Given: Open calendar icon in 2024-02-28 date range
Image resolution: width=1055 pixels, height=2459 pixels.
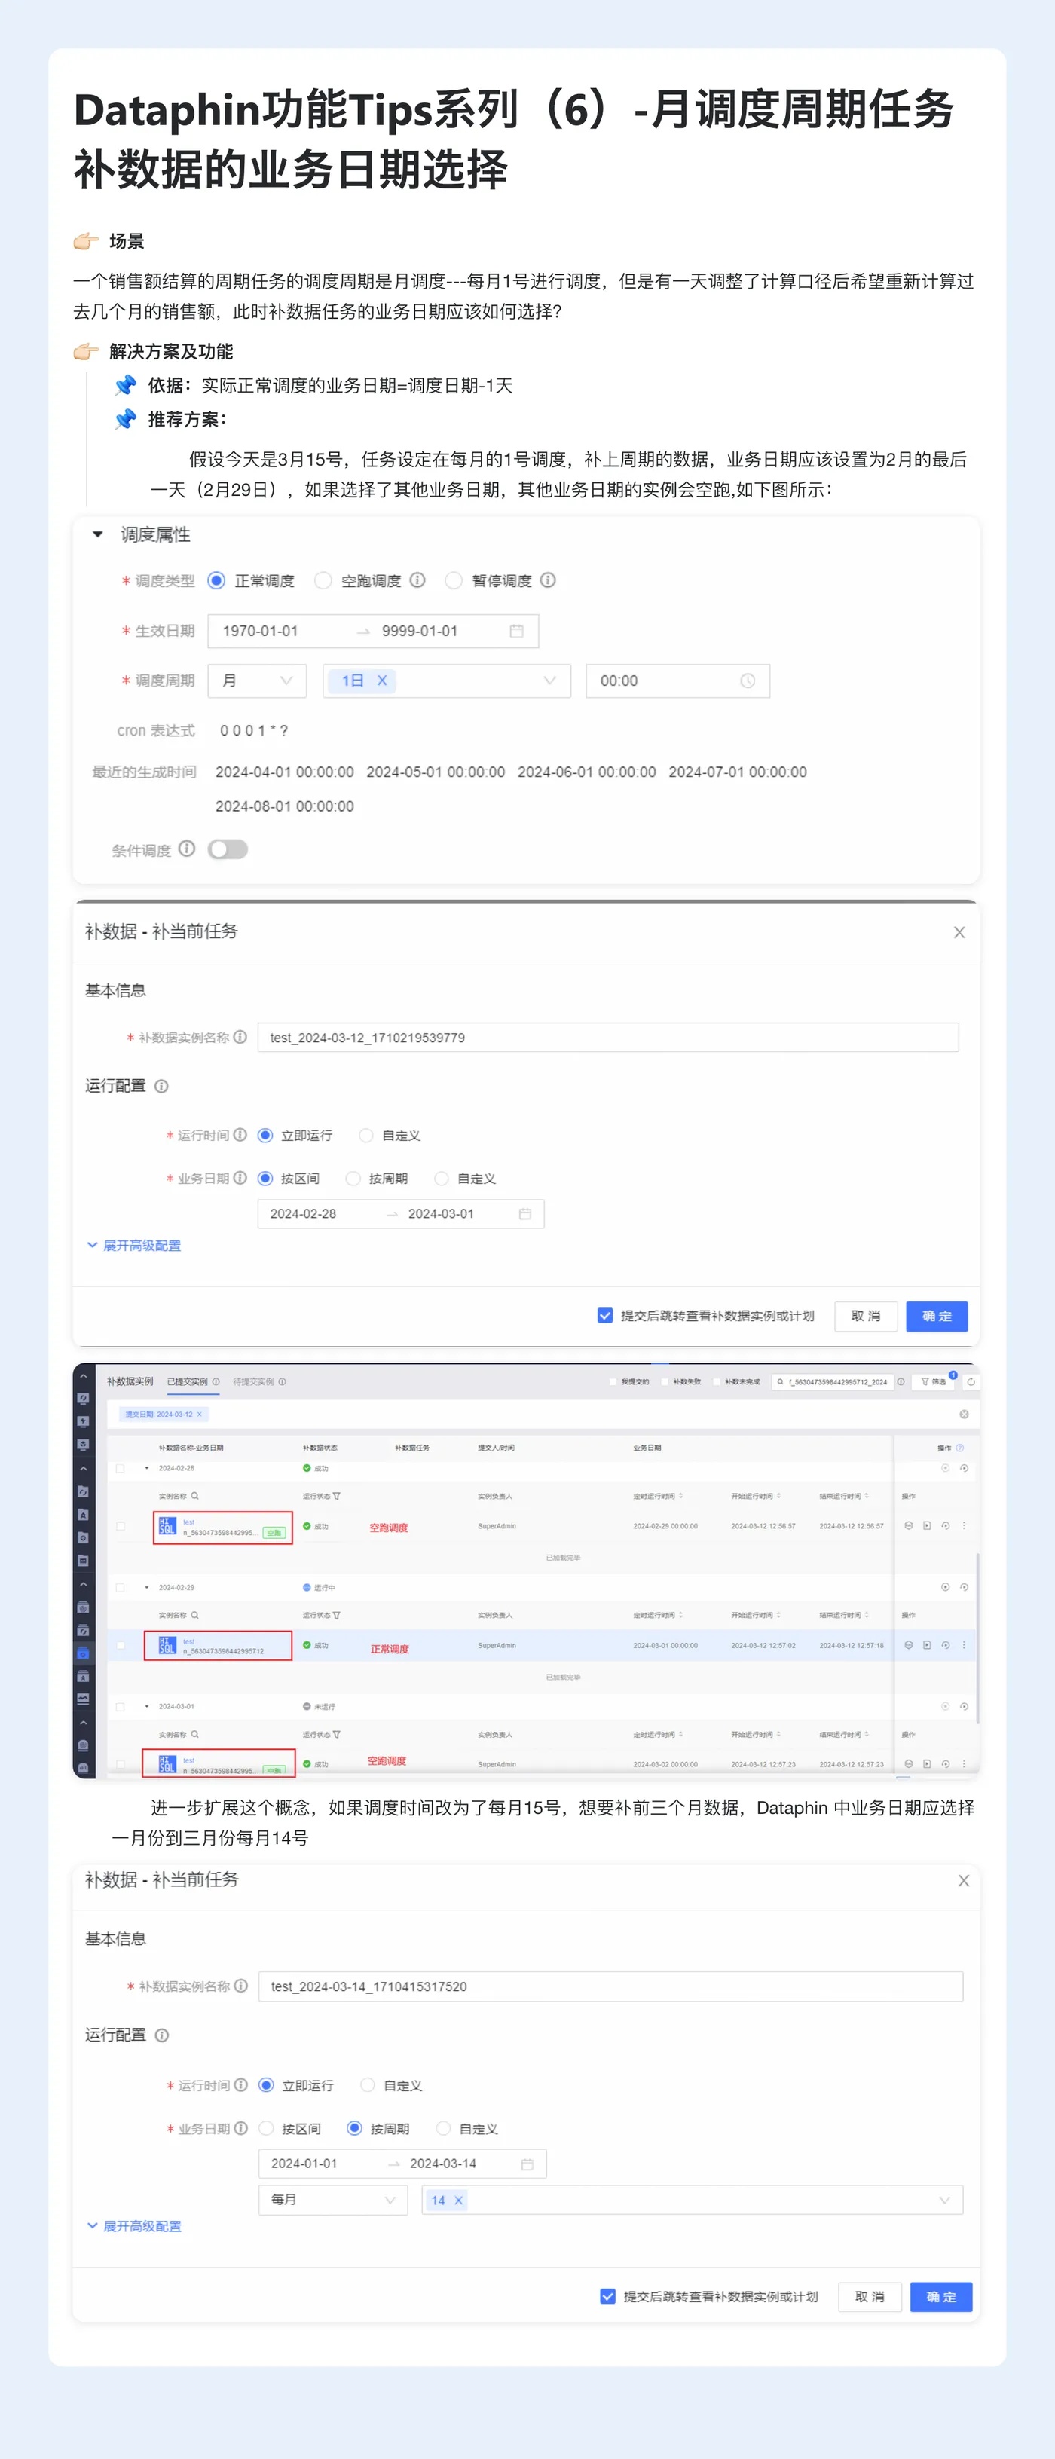Looking at the screenshot, I should pos(525,1213).
